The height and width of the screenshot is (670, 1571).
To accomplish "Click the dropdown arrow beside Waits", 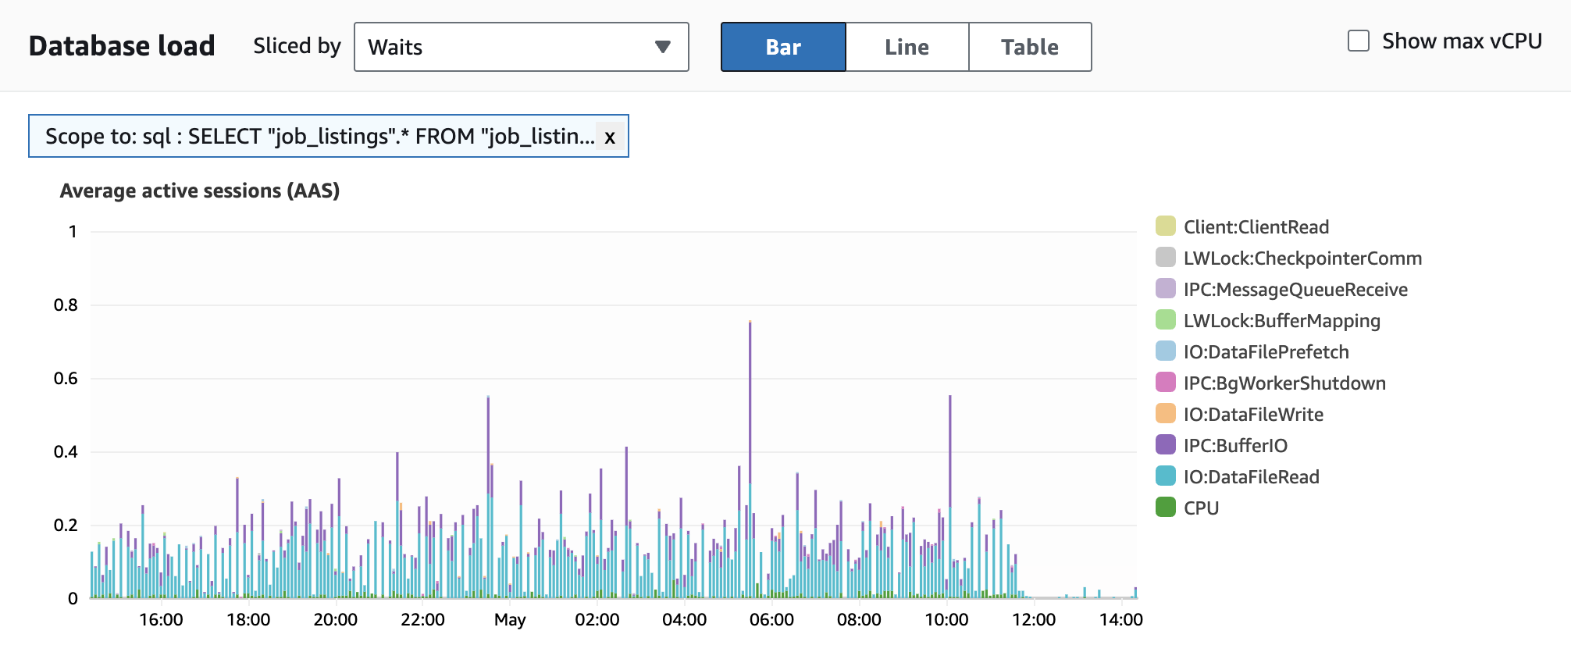I will [662, 47].
